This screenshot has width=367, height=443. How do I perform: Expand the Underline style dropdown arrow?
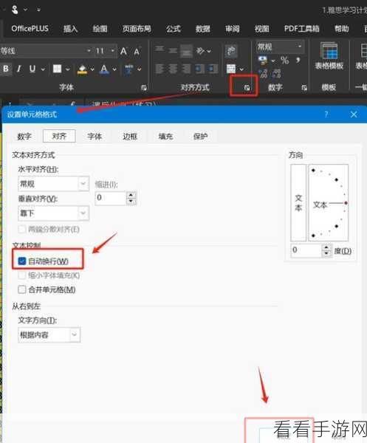(x=43, y=69)
